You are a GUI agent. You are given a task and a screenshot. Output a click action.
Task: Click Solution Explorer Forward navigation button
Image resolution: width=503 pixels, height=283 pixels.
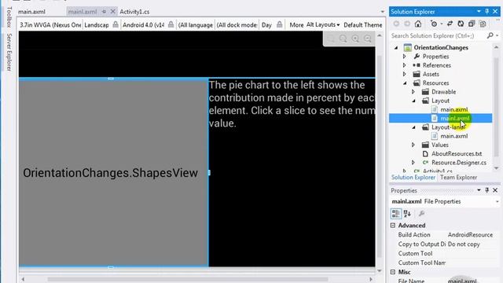[x=407, y=24]
